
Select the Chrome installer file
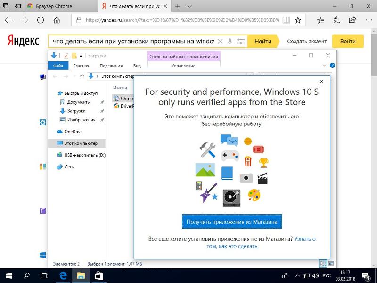click(x=123, y=98)
